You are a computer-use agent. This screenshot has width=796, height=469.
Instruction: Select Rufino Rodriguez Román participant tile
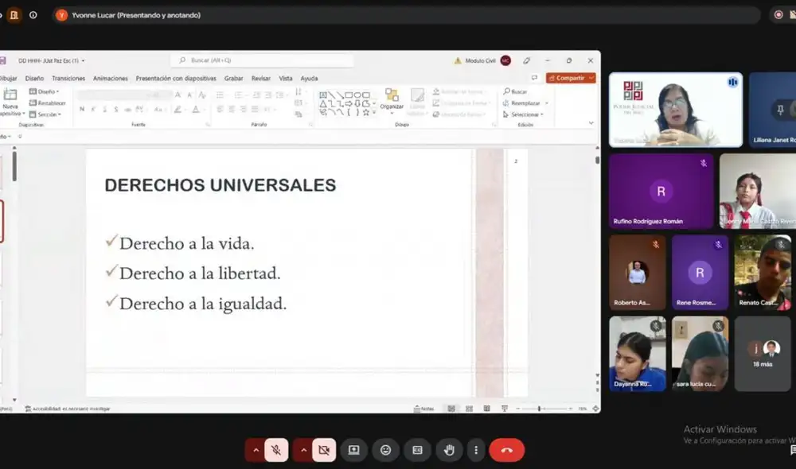(x=661, y=191)
